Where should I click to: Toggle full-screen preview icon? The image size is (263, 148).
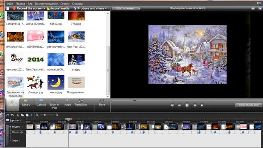click(x=253, y=8)
